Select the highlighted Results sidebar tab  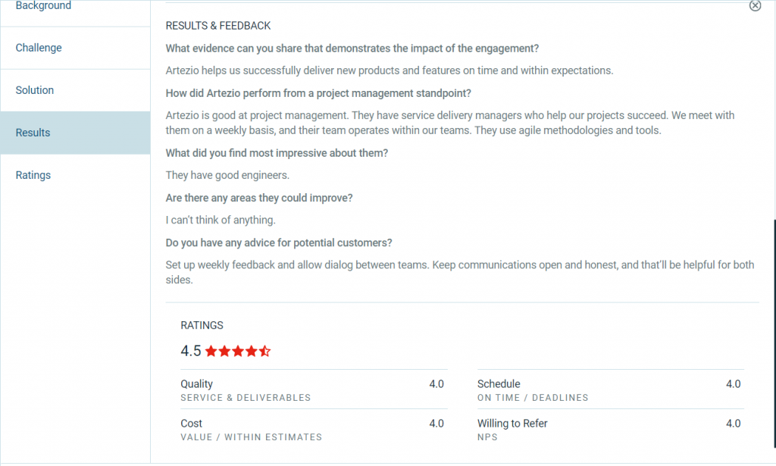click(33, 133)
